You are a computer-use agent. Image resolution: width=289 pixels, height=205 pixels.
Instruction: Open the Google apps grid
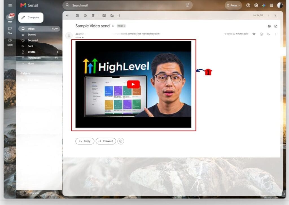point(271,5)
